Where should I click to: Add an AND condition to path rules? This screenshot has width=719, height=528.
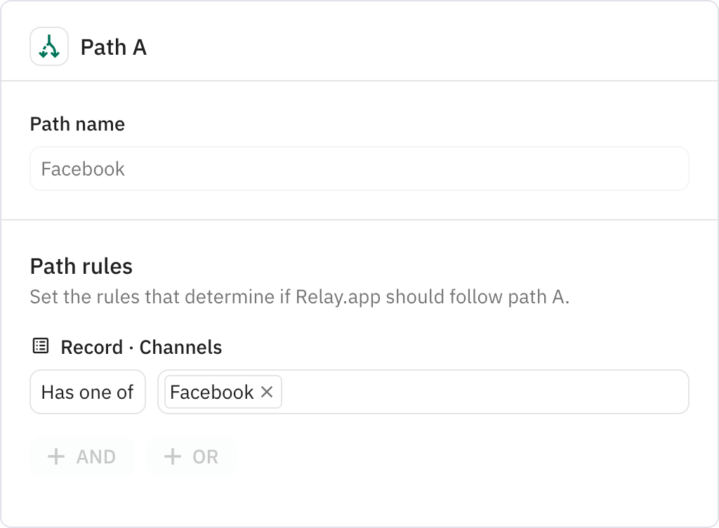click(x=81, y=456)
